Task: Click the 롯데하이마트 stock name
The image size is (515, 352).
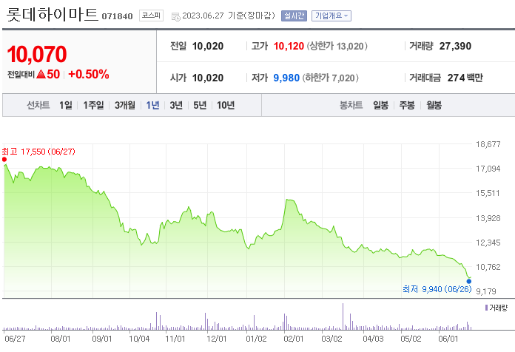Action: pos(53,15)
